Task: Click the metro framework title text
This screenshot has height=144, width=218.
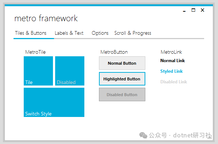Action: [x=46, y=18]
